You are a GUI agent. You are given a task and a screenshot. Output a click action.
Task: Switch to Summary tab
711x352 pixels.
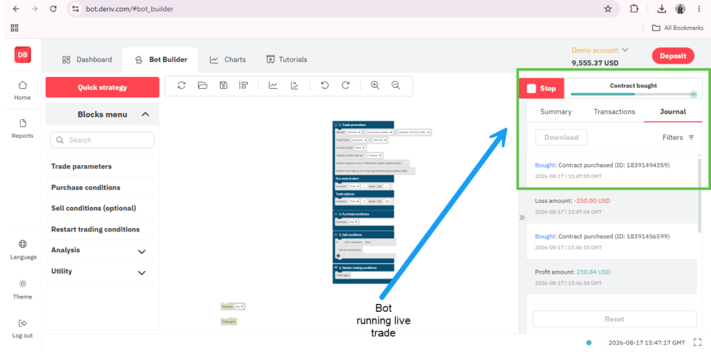tap(556, 112)
